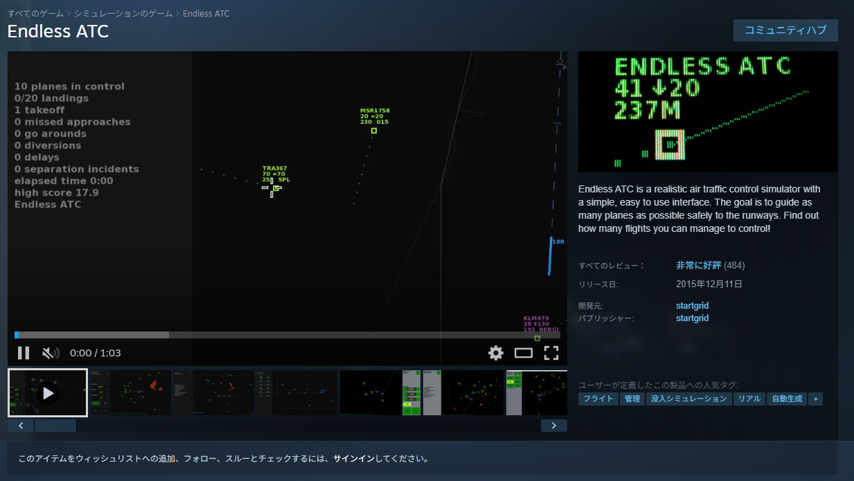Select 没入シミュレーション tag
The width and height of the screenshot is (854, 481).
689,399
